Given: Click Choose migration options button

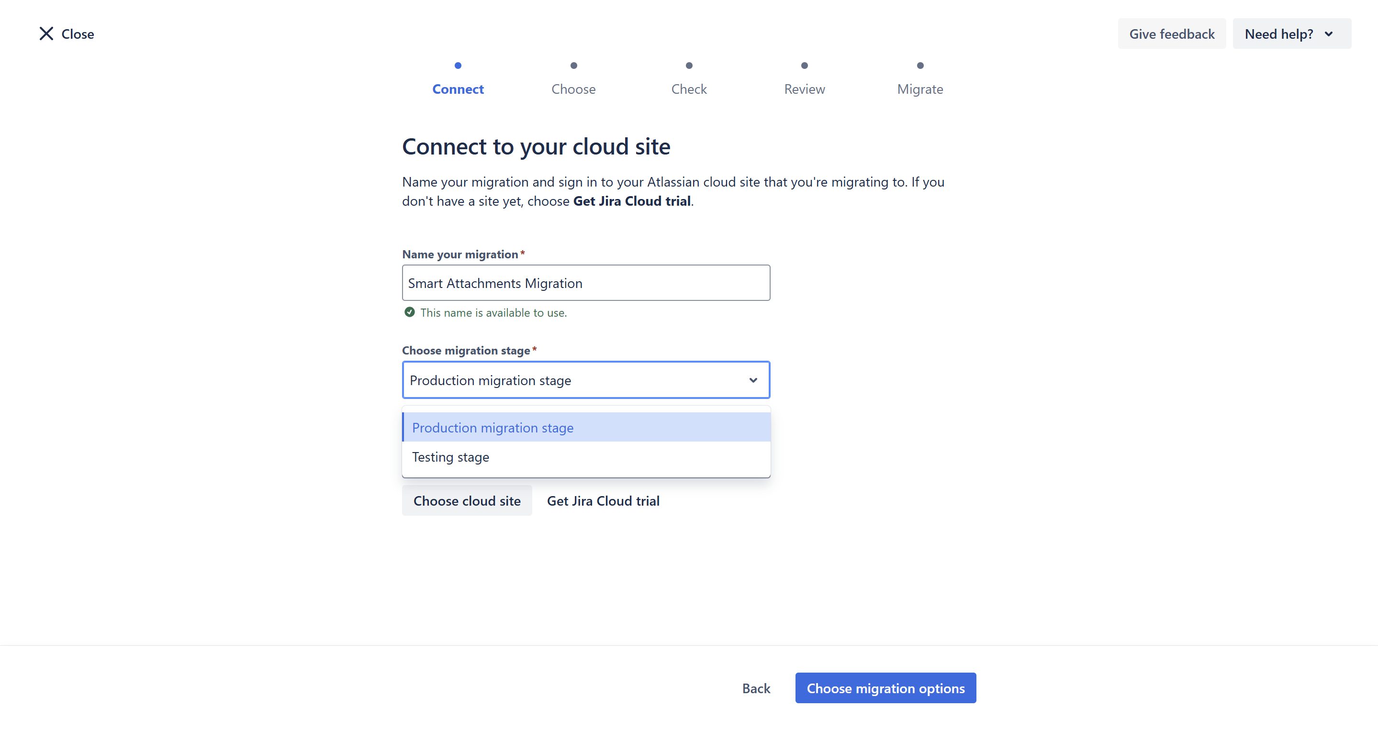Looking at the screenshot, I should click(x=885, y=688).
